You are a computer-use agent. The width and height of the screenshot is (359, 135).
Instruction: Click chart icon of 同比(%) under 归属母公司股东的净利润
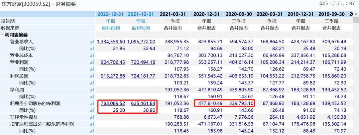(92, 110)
